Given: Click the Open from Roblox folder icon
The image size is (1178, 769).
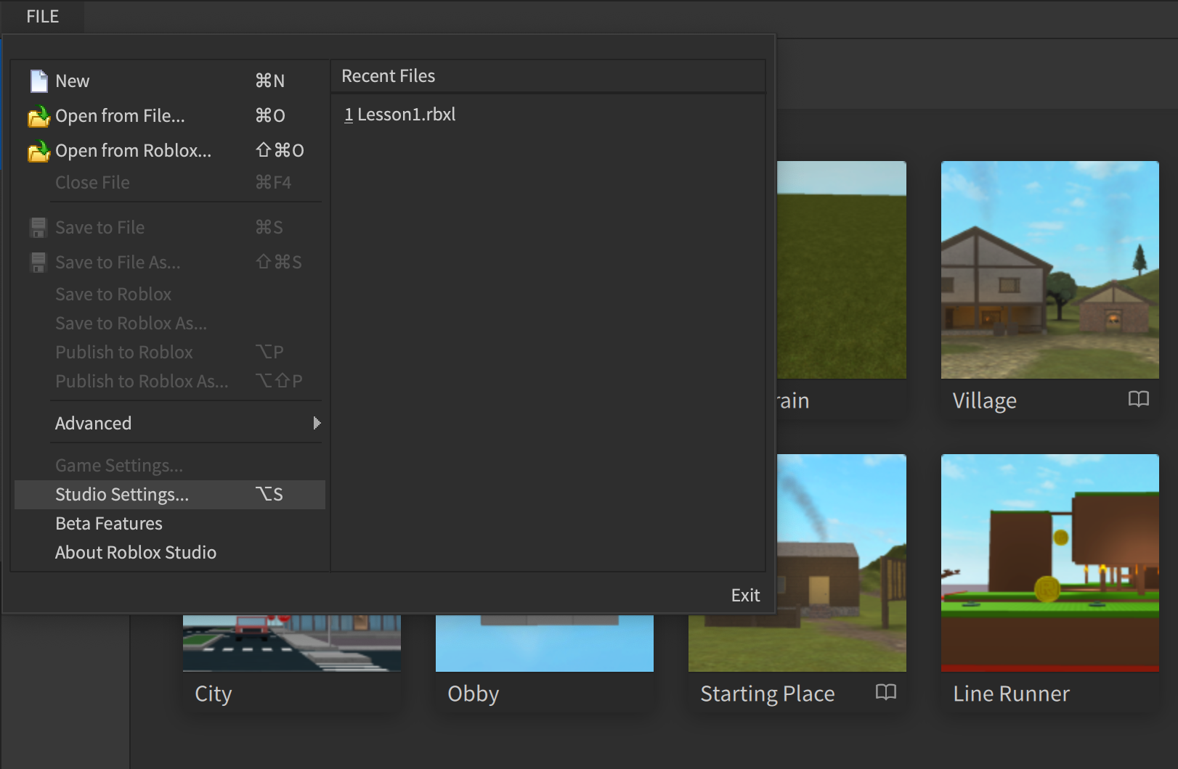Looking at the screenshot, I should coord(38,151).
